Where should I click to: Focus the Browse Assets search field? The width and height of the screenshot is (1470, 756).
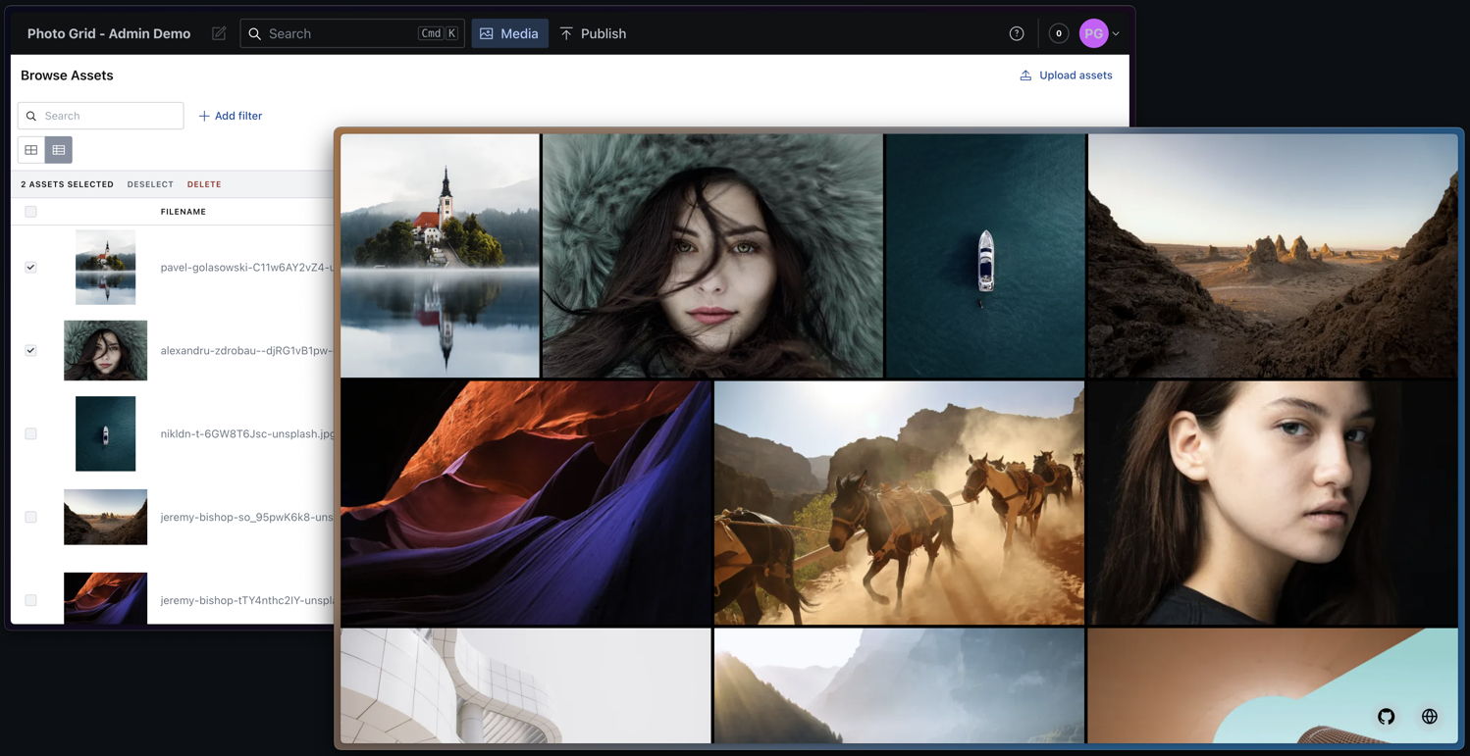pos(100,116)
